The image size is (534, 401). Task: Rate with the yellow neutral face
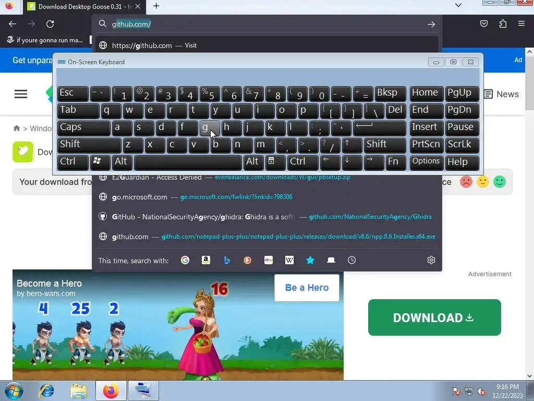pyautogui.click(x=482, y=182)
